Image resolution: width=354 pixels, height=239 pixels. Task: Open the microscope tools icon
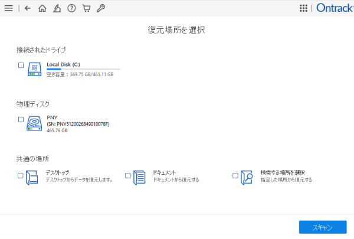click(57, 8)
